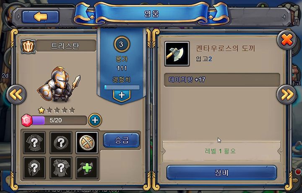Screen dimensions: 302x193
Task: Open the empty armor slot with question mark
Action: (x=34, y=143)
